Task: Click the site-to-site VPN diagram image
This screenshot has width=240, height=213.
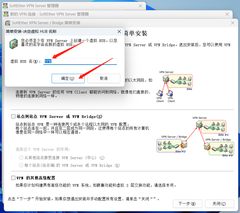Action: pyautogui.click(x=195, y=137)
